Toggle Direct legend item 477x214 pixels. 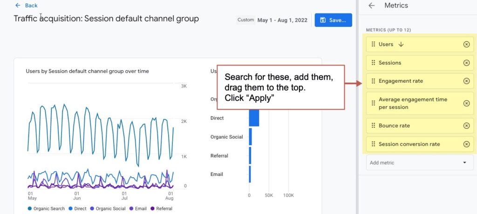(x=78, y=208)
